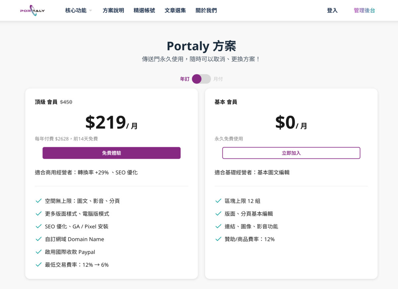Click the checkmark beside 連結、圖像、影音功能
398x289 pixels.
point(218,226)
